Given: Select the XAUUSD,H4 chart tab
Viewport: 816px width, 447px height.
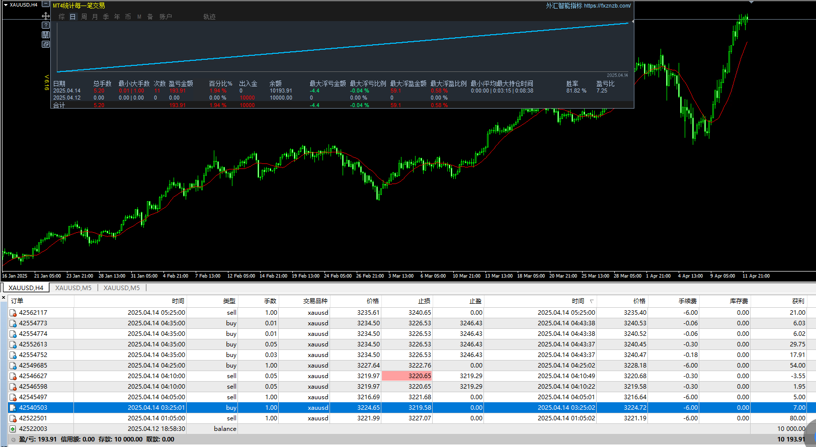Looking at the screenshot, I should click(x=26, y=288).
